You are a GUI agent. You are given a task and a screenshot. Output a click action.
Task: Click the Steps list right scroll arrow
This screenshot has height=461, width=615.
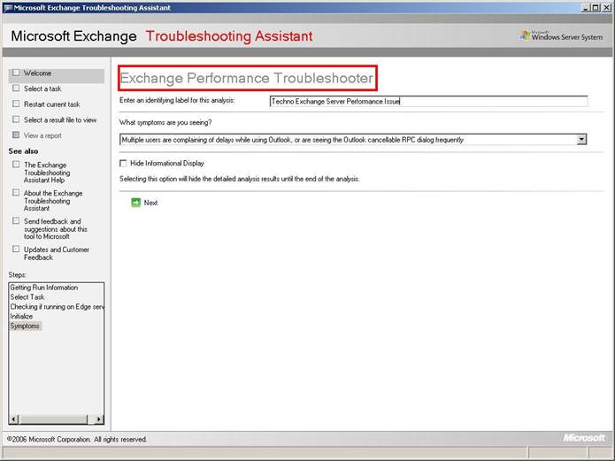click(x=99, y=419)
